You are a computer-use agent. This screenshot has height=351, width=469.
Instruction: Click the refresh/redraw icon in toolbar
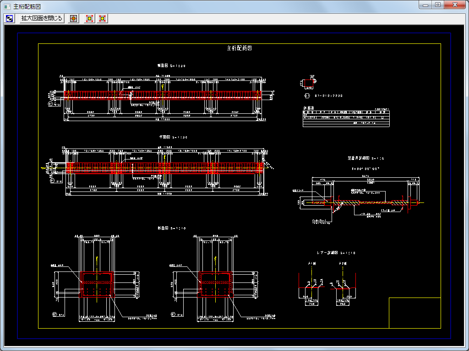(x=9, y=18)
